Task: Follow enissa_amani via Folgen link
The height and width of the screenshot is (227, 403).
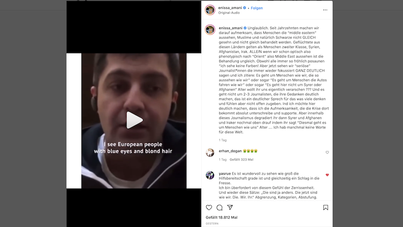Action: coord(257,8)
